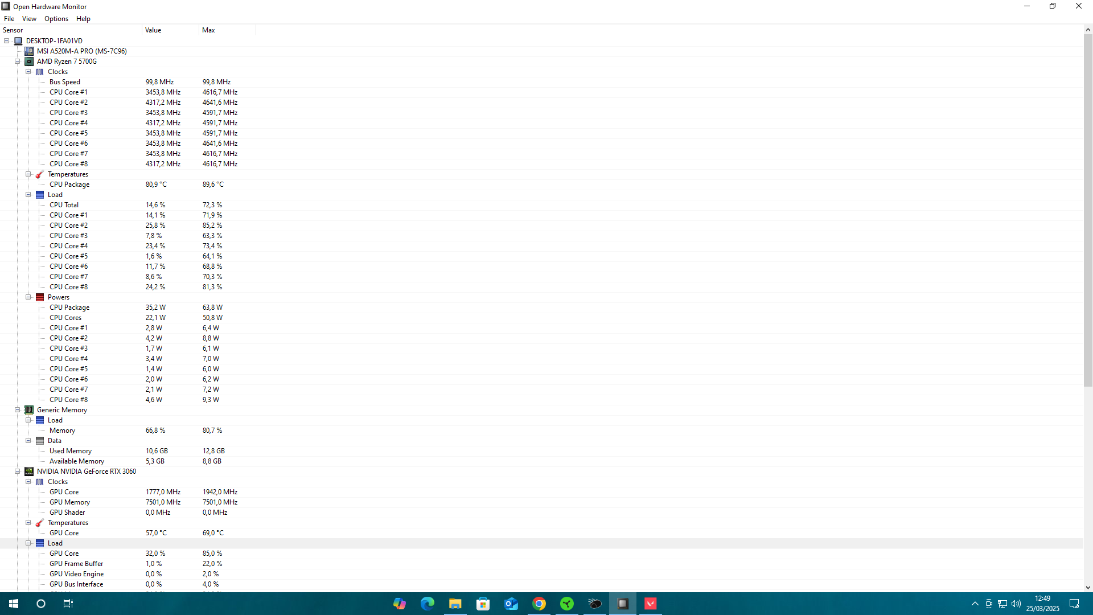
Task: Open the Help menu
Action: click(83, 19)
